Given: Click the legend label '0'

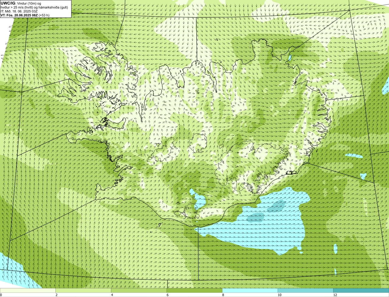Looking at the screenshot, I should pyautogui.click(x=1, y=295).
